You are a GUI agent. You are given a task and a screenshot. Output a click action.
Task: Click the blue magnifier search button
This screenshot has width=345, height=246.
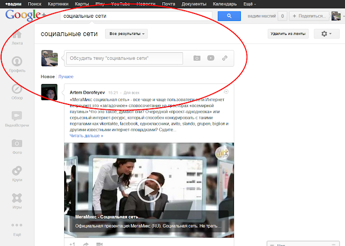[x=229, y=16]
